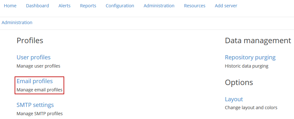Click the 'Manage user profiles' description text

pos(38,66)
